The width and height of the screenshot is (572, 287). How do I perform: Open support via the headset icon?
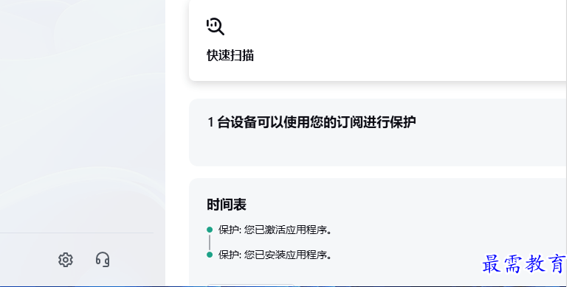pyautogui.click(x=103, y=260)
